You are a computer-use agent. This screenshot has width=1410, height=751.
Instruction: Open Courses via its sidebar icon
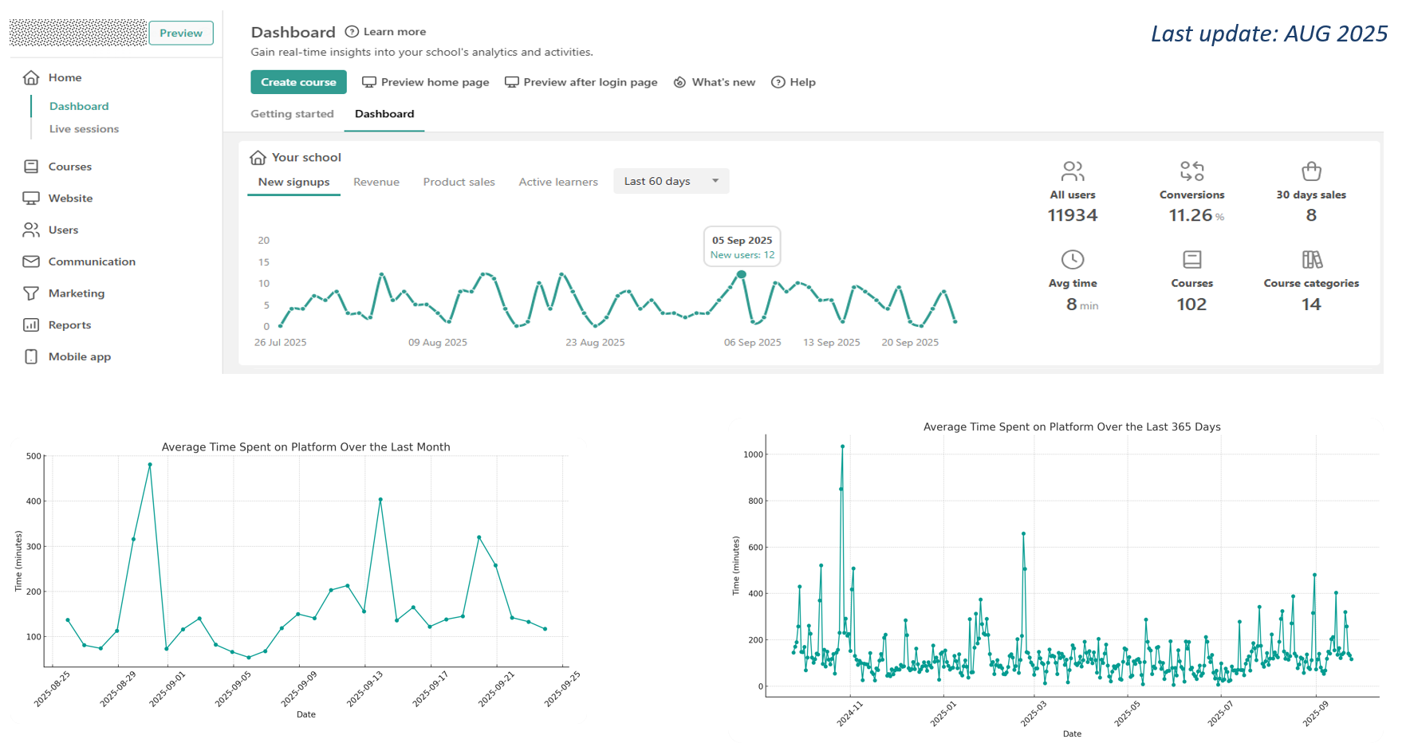[31, 167]
